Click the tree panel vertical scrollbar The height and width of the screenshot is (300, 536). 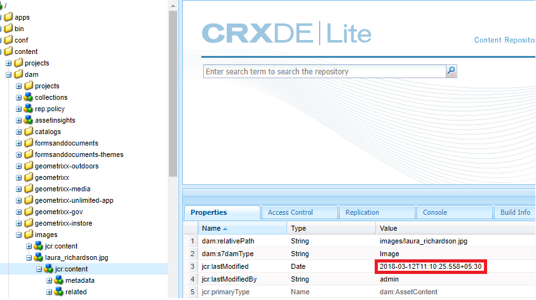coord(173,92)
